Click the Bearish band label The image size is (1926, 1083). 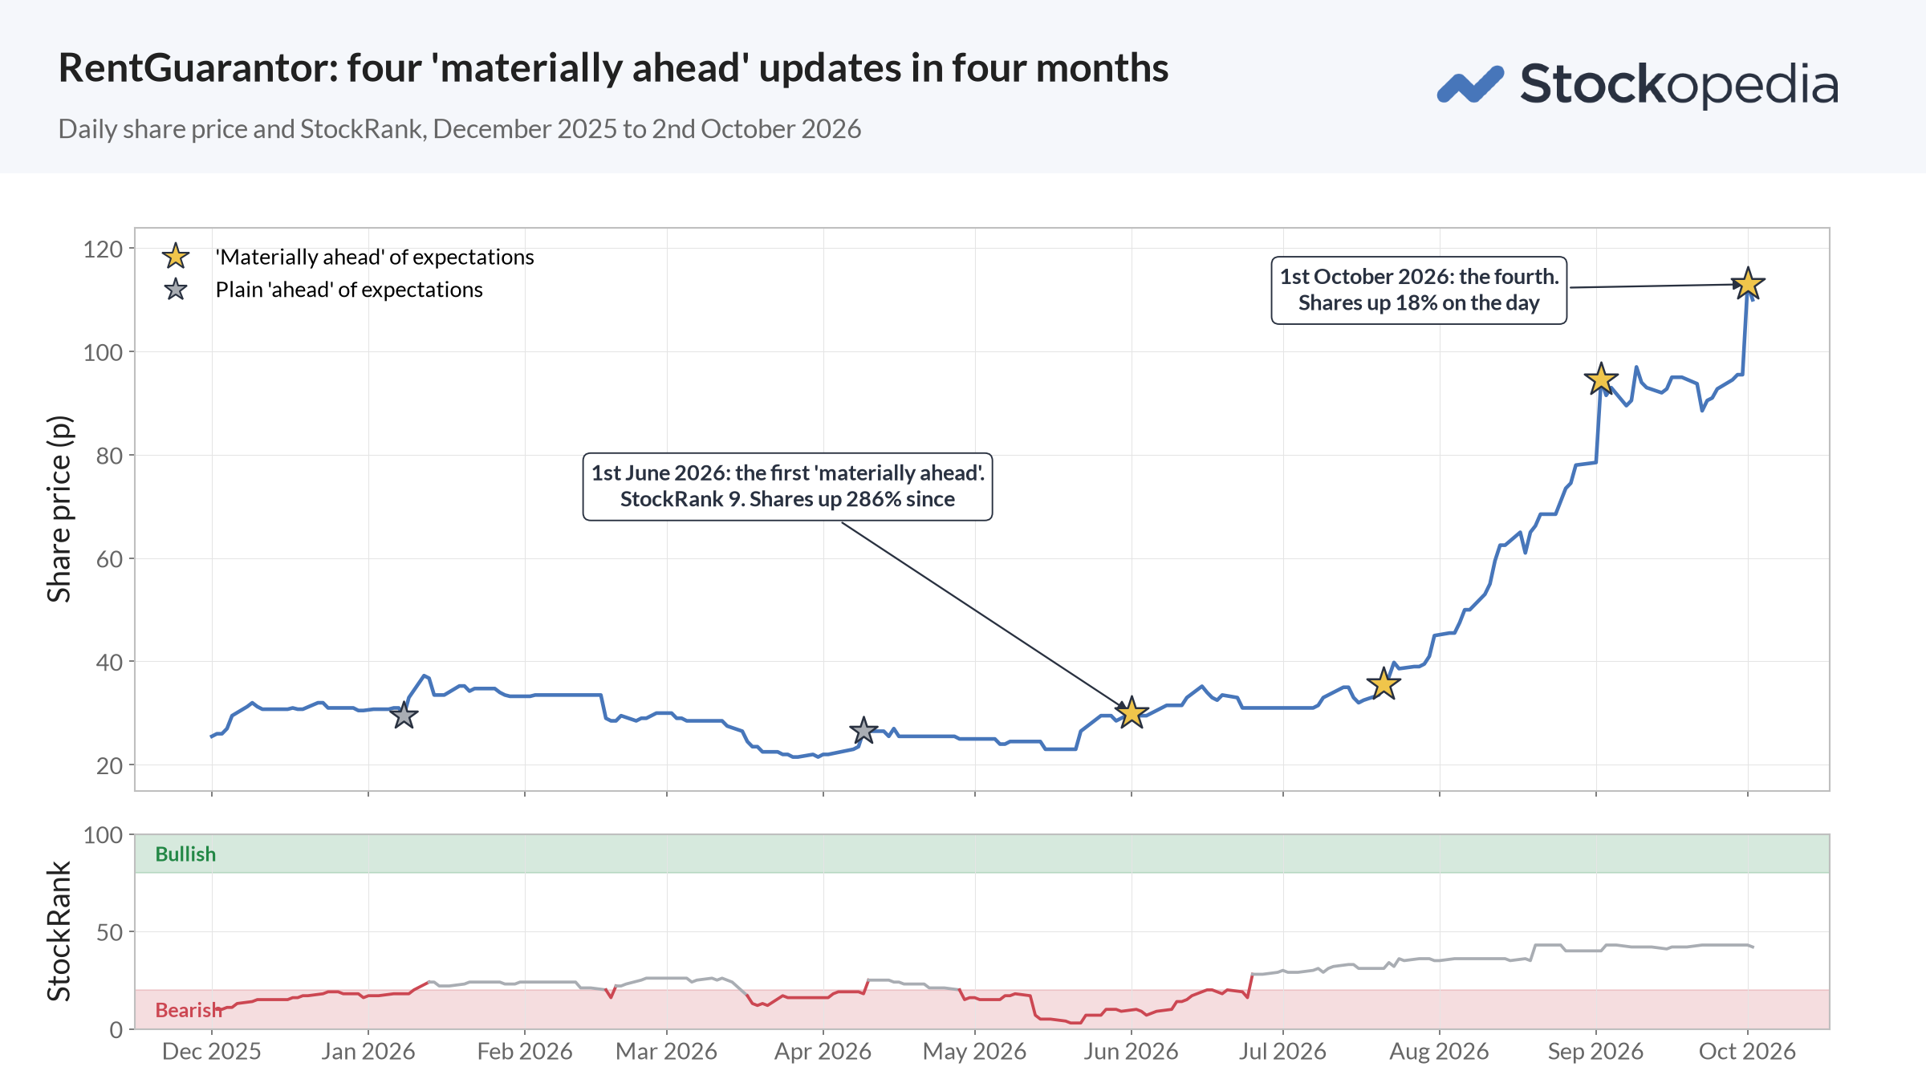tap(189, 1010)
